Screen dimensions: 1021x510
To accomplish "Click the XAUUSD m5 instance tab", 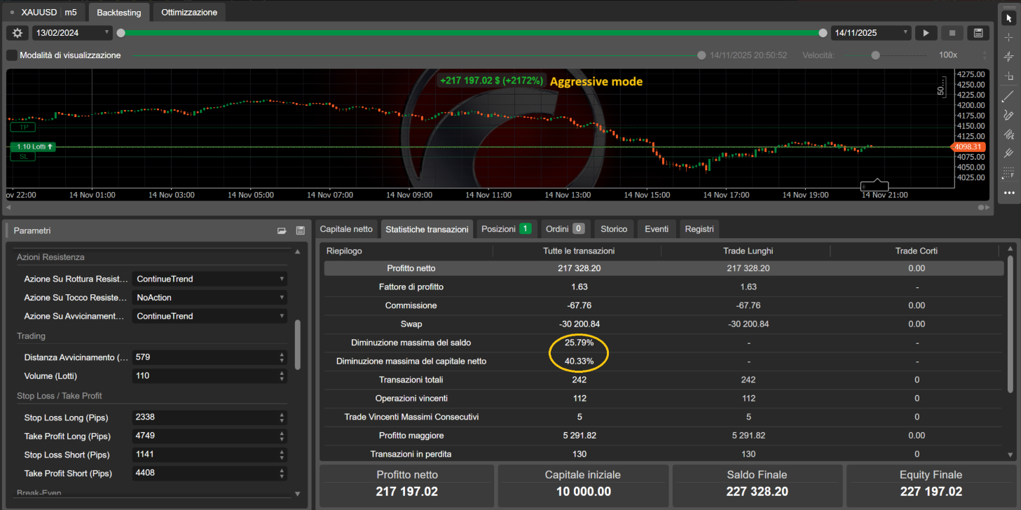I will (x=44, y=13).
